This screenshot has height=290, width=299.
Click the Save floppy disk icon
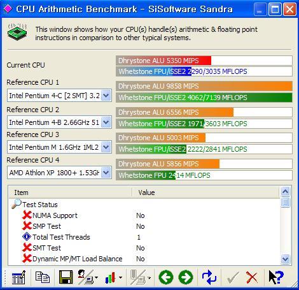pyautogui.click(x=66, y=277)
